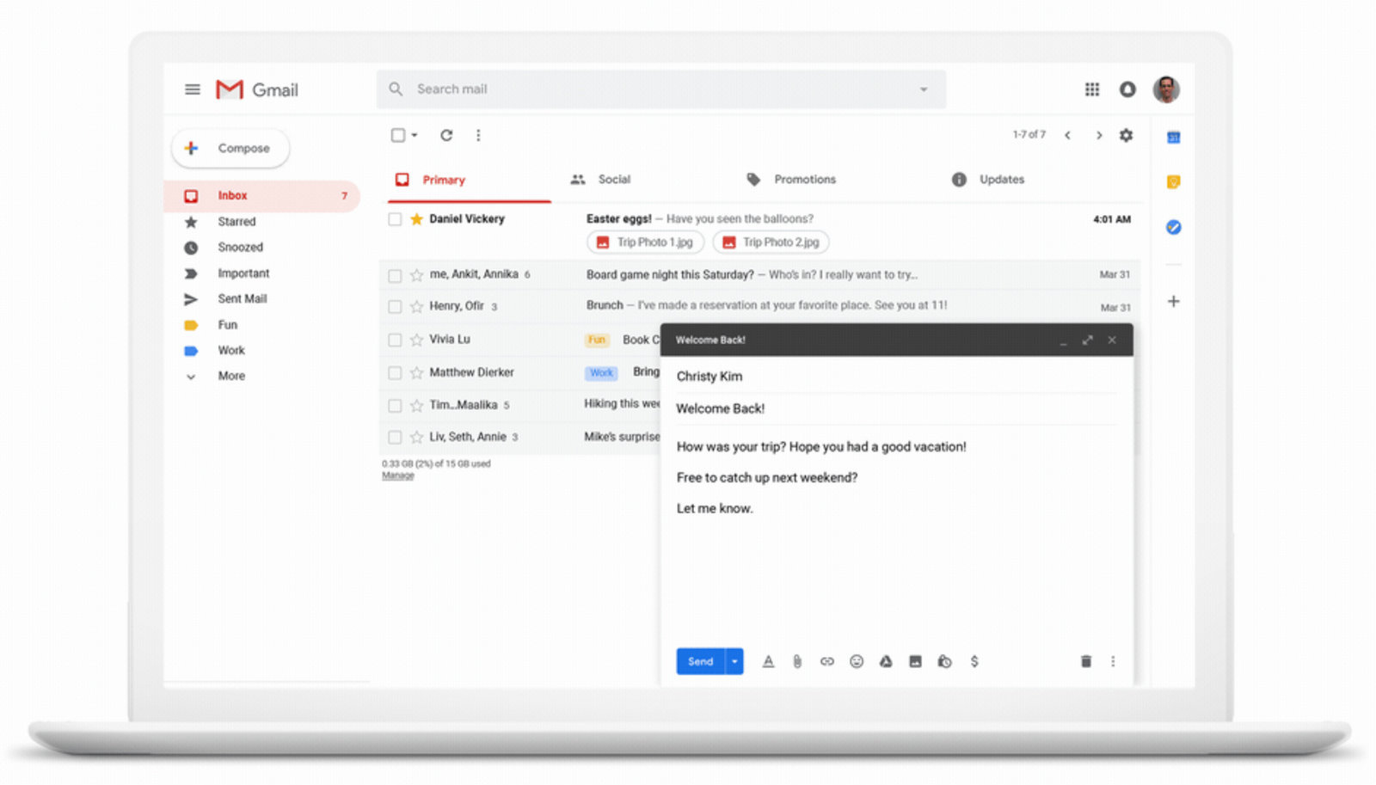The height and width of the screenshot is (785, 1376).
Task: Click the Compose button
Action: (x=230, y=148)
